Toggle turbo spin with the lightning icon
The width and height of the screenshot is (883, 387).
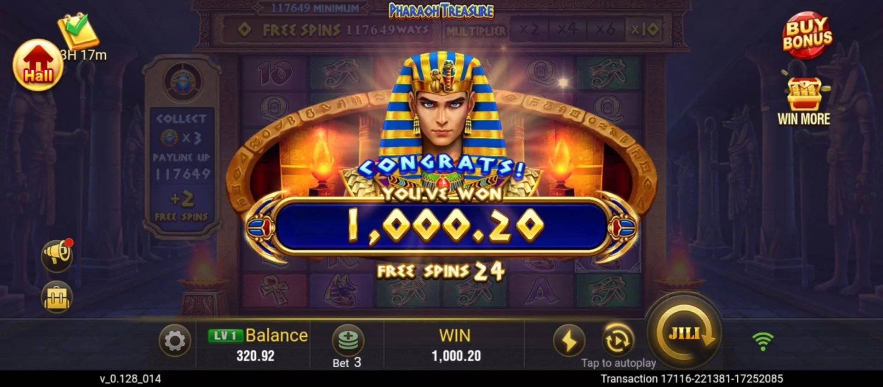[569, 341]
